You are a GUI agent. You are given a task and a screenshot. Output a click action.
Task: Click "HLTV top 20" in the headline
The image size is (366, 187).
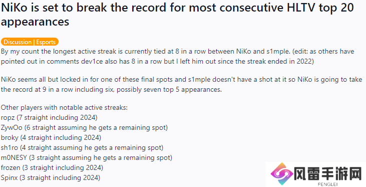click(x=320, y=8)
